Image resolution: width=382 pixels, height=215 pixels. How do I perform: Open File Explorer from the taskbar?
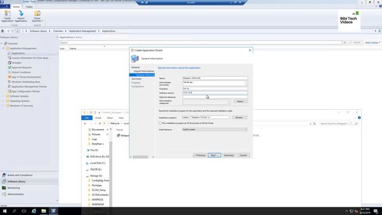44,211
